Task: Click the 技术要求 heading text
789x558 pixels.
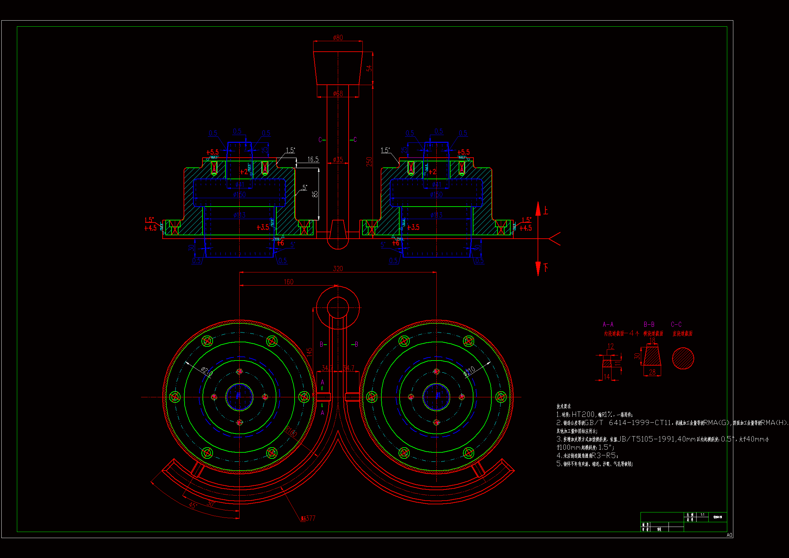Action: pos(564,406)
